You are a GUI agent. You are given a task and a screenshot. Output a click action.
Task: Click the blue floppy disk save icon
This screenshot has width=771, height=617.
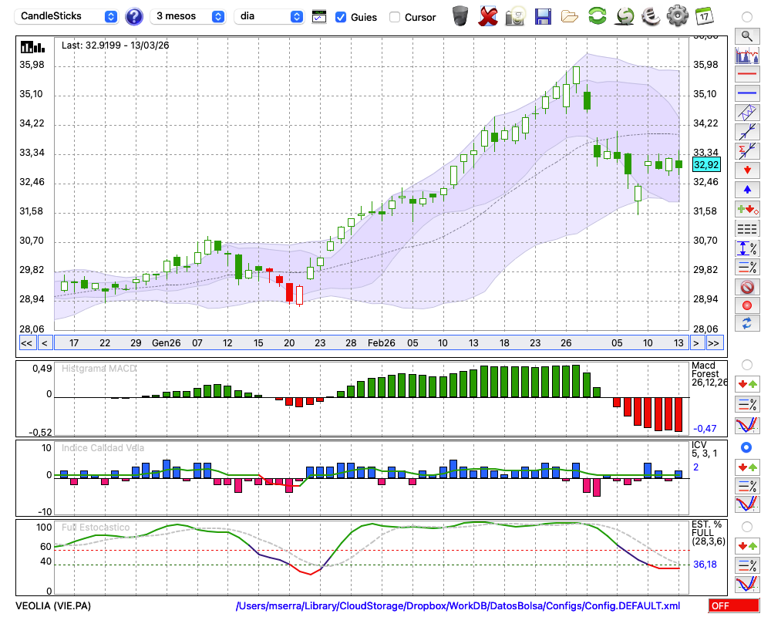[x=543, y=15]
